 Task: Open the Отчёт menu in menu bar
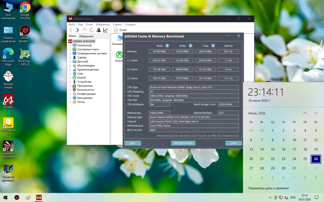(x=89, y=24)
